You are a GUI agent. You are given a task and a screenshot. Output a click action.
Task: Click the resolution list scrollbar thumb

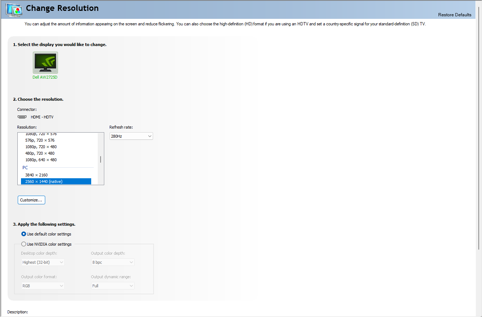click(100, 159)
